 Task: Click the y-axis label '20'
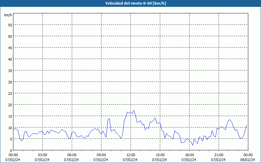10,105
